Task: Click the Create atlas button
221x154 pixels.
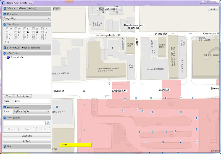Action: coord(27,136)
